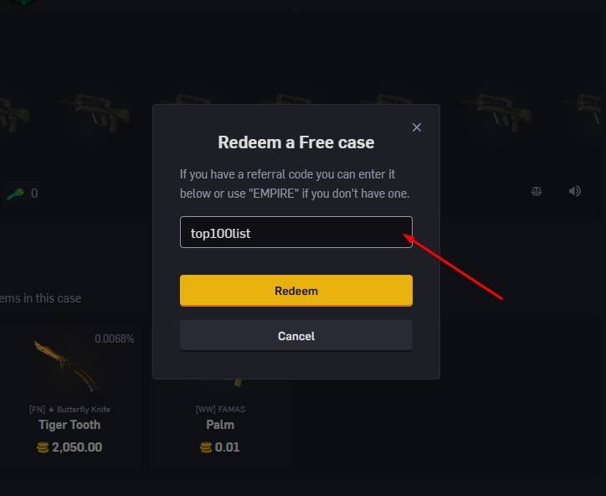Open the Palm item name
Image resolution: width=606 pixels, height=496 pixels.
coord(220,425)
